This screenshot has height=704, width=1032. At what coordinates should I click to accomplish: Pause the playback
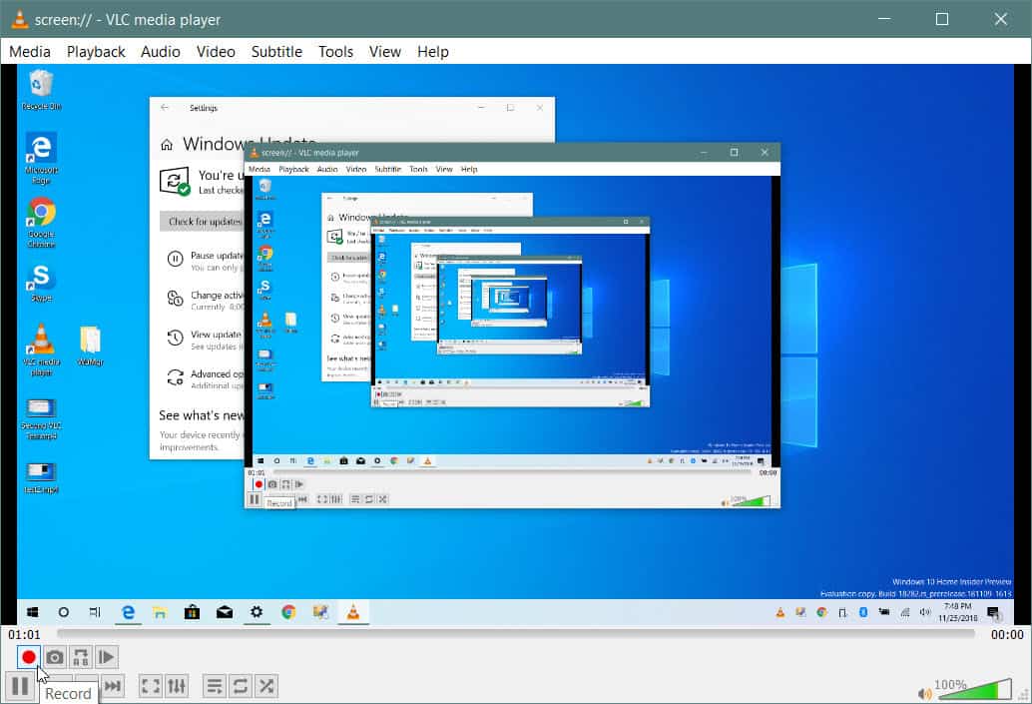point(20,686)
